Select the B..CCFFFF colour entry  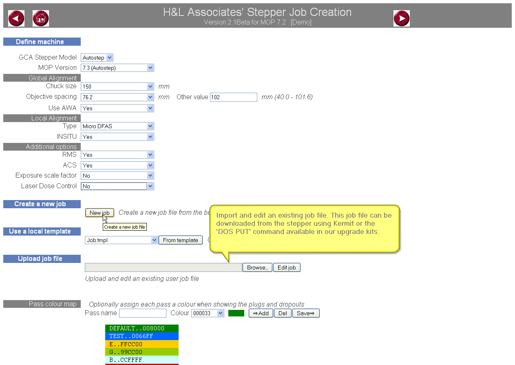[142, 360]
